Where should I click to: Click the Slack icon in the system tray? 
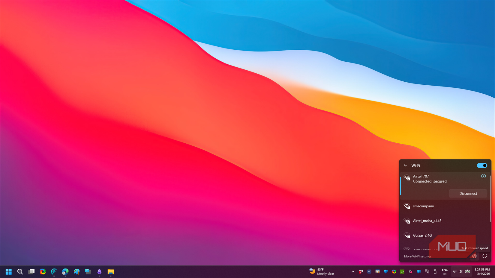coord(410,272)
